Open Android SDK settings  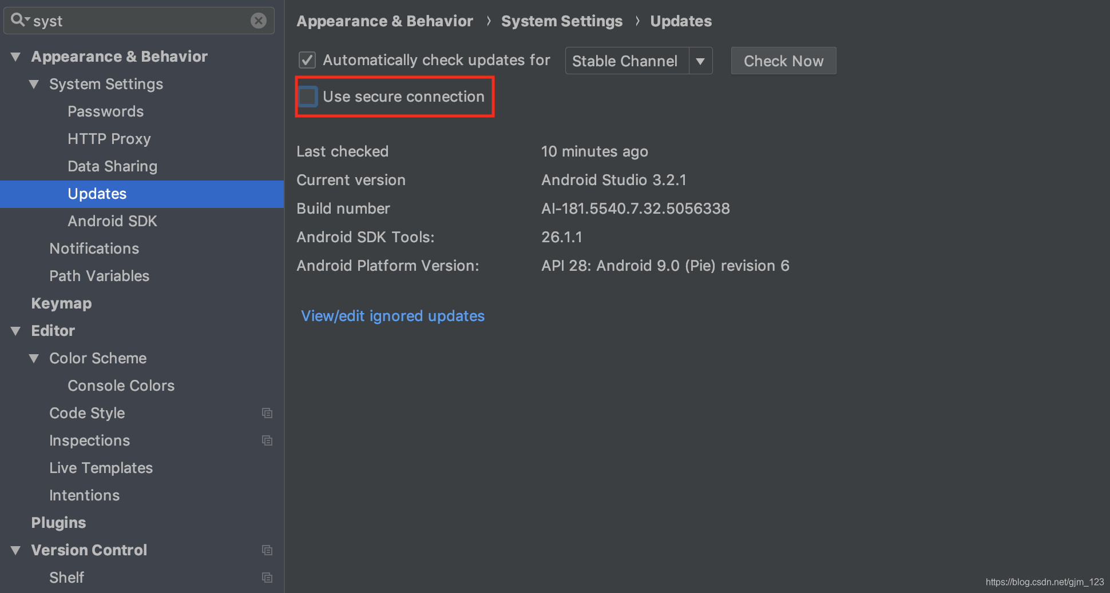[x=112, y=221]
